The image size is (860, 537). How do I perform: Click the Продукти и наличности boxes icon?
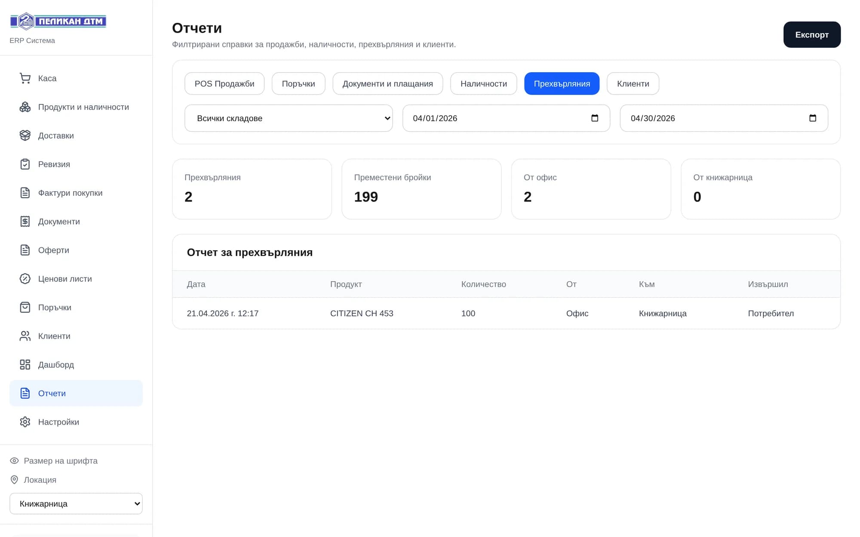25,107
